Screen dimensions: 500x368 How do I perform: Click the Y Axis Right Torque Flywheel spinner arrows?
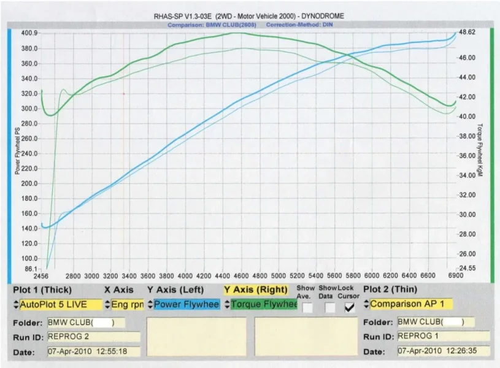pos(227,304)
